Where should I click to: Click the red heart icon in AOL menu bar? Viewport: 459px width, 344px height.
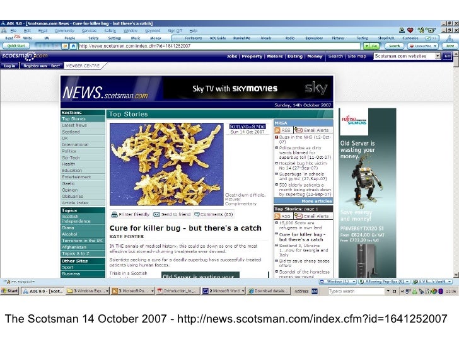[x=410, y=30]
